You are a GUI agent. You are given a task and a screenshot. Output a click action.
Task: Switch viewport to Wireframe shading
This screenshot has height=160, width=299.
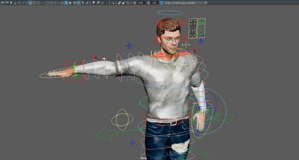62,3
